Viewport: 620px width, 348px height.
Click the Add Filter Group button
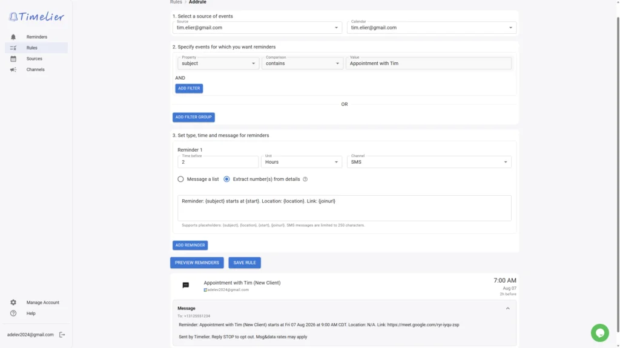(193, 117)
